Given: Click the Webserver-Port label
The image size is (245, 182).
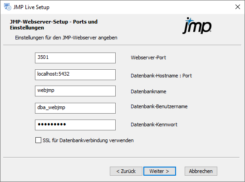Looking at the screenshot, I should click(148, 57).
